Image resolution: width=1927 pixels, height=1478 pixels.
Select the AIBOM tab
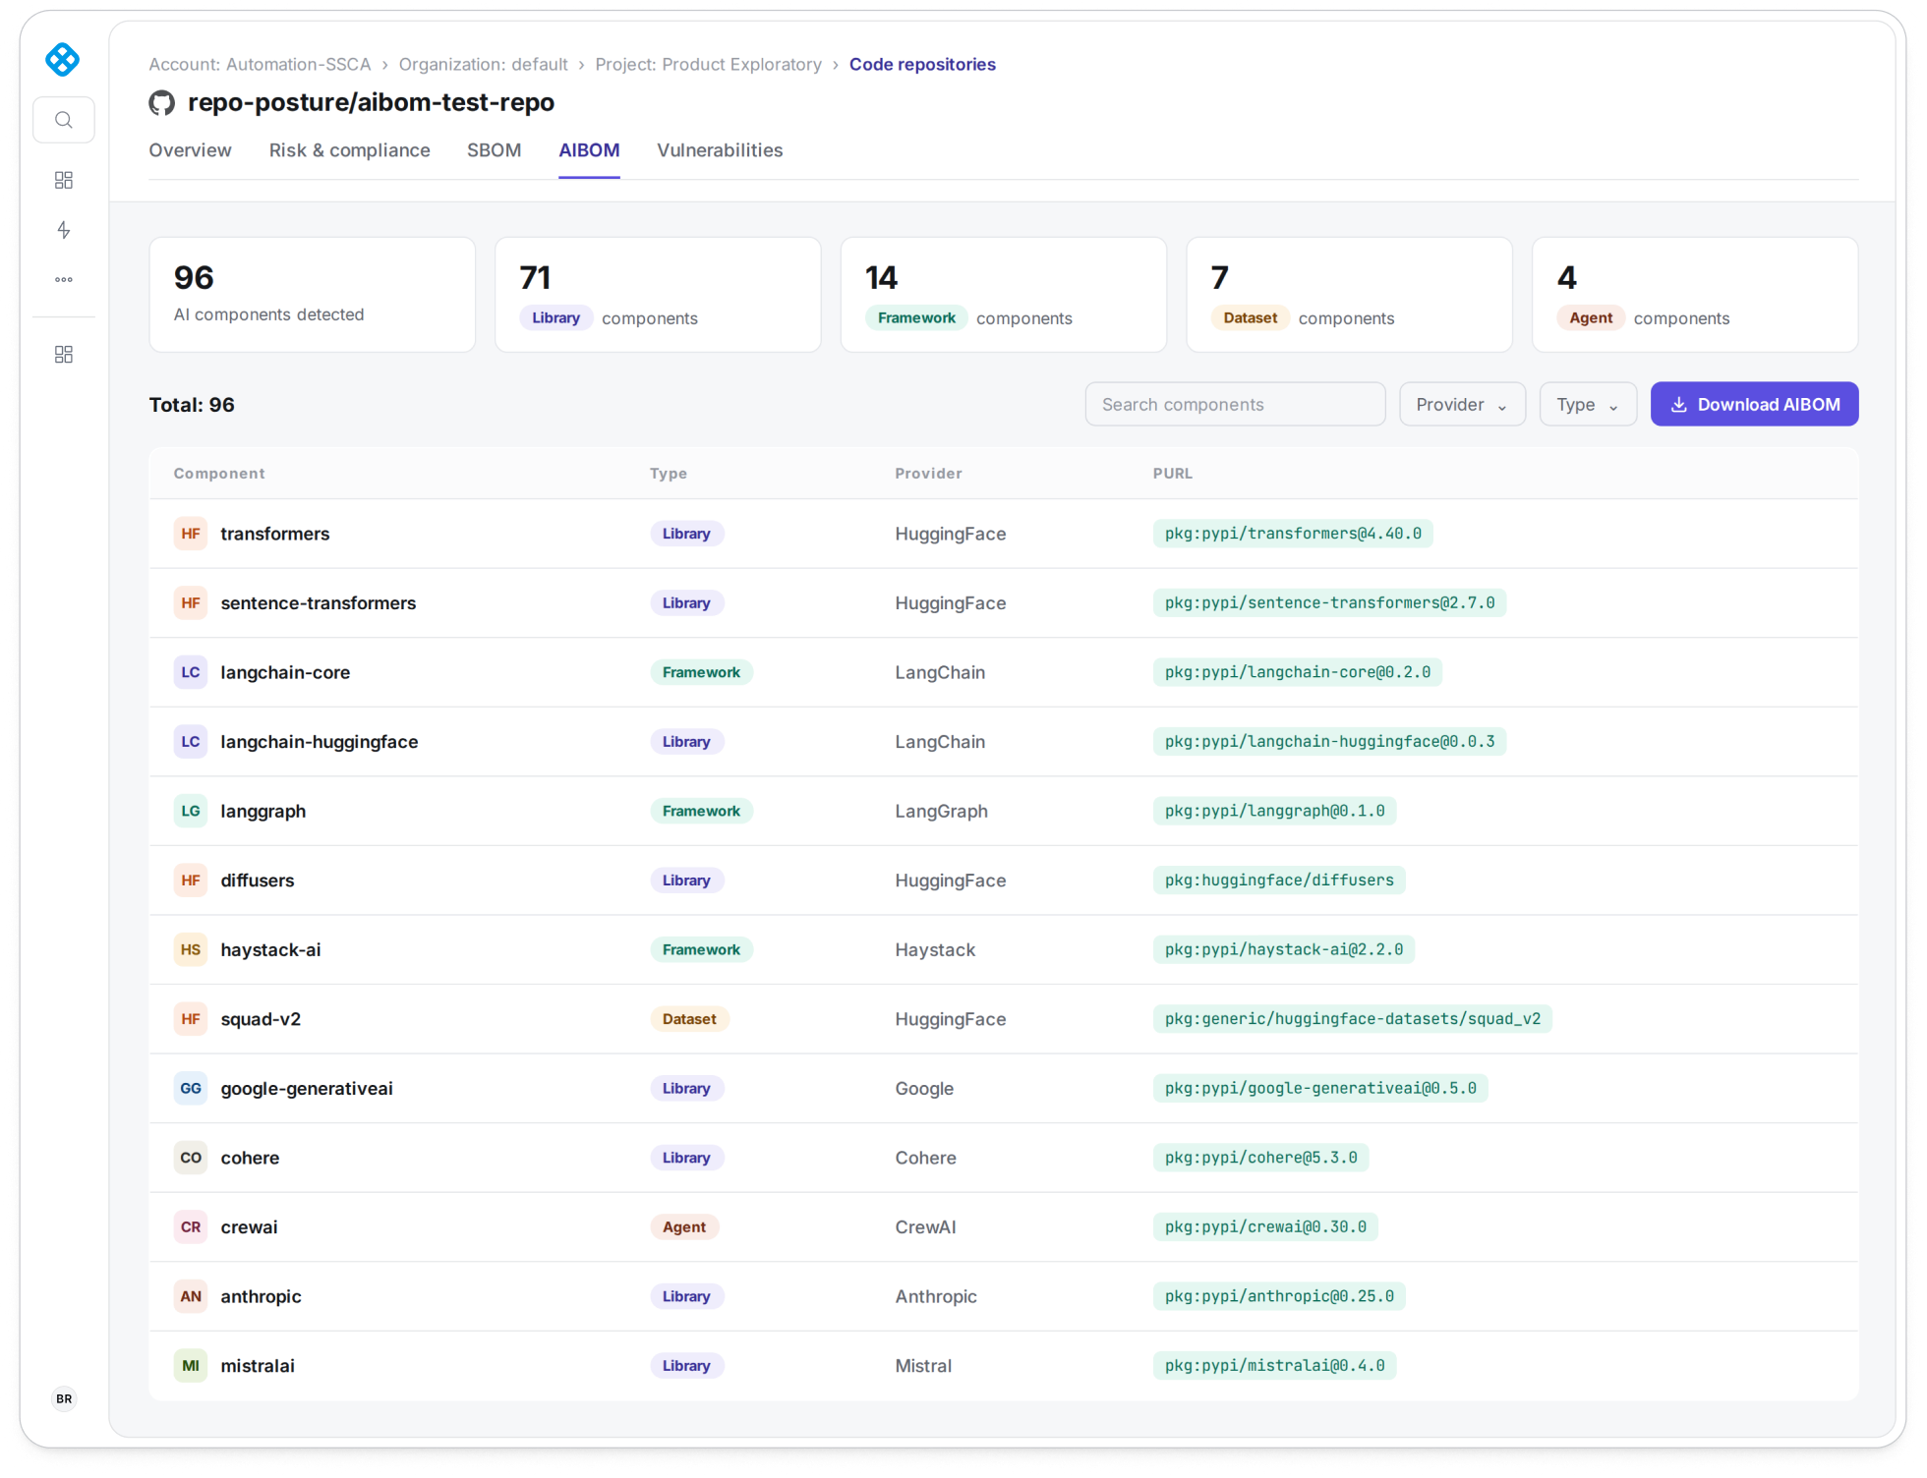click(589, 150)
